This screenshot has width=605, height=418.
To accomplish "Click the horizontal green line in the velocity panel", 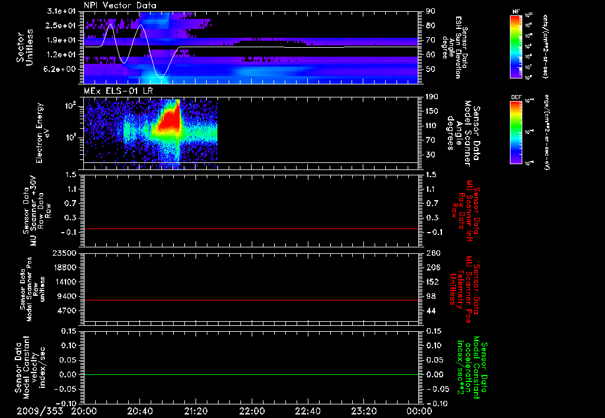I will [x=251, y=374].
